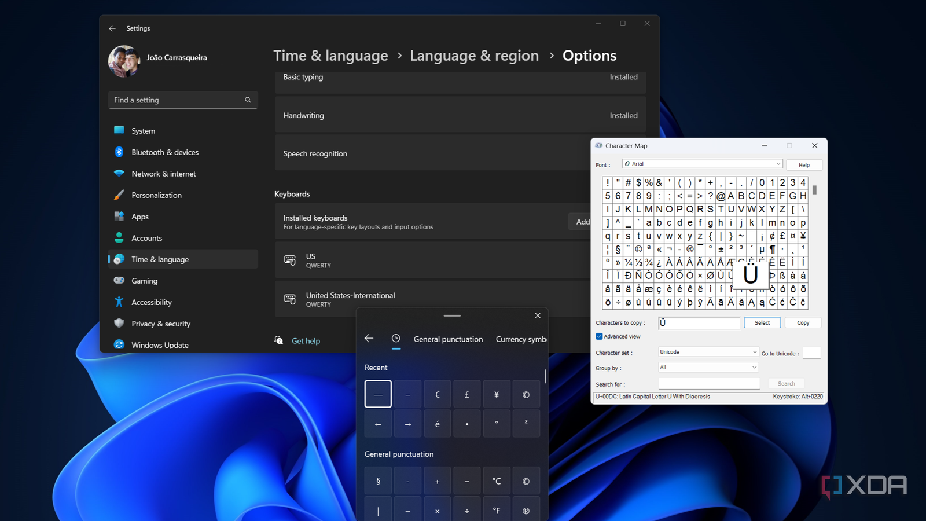The image size is (926, 521).
Task: Open Privacy & security settings
Action: [x=161, y=323]
